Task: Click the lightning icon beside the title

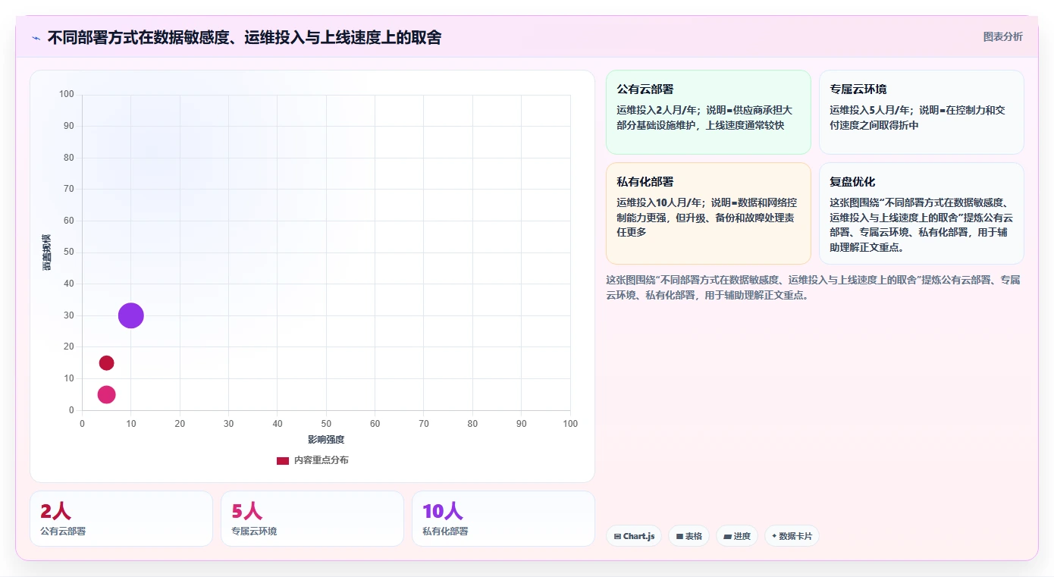Action: pyautogui.click(x=36, y=38)
